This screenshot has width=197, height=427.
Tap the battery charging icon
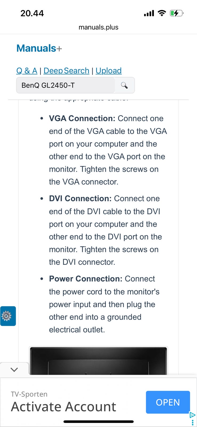(x=176, y=13)
